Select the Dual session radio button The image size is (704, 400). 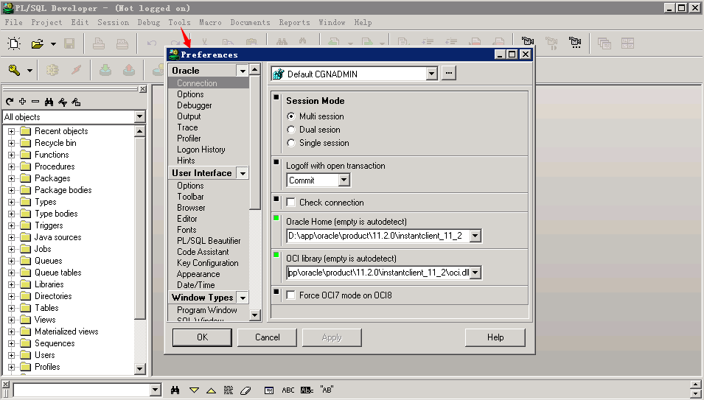291,130
